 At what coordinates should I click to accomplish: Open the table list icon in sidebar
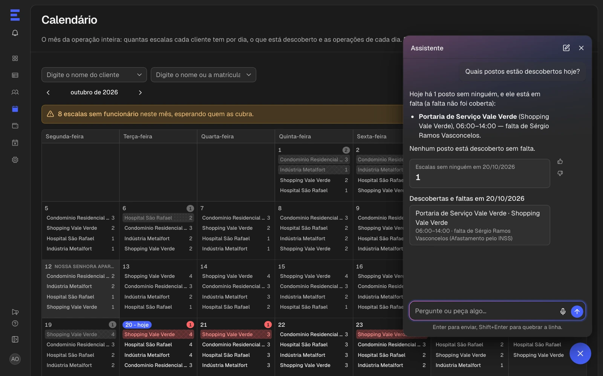[x=15, y=75]
